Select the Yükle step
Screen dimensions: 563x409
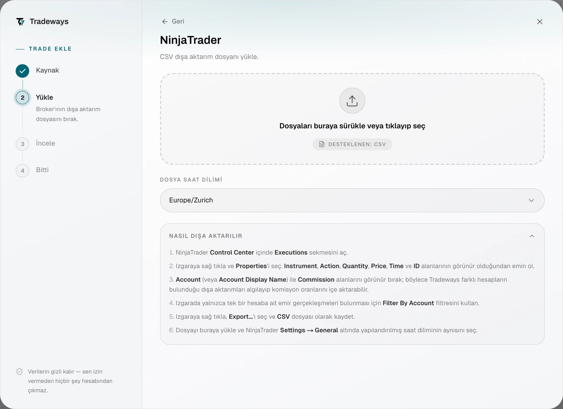tap(45, 97)
